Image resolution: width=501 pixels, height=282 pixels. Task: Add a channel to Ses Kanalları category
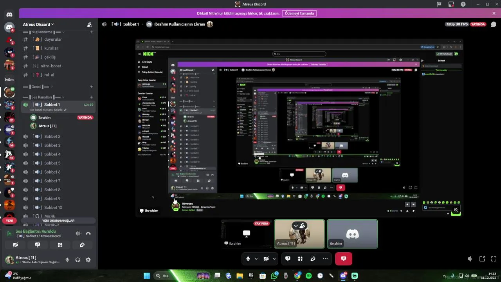click(91, 97)
